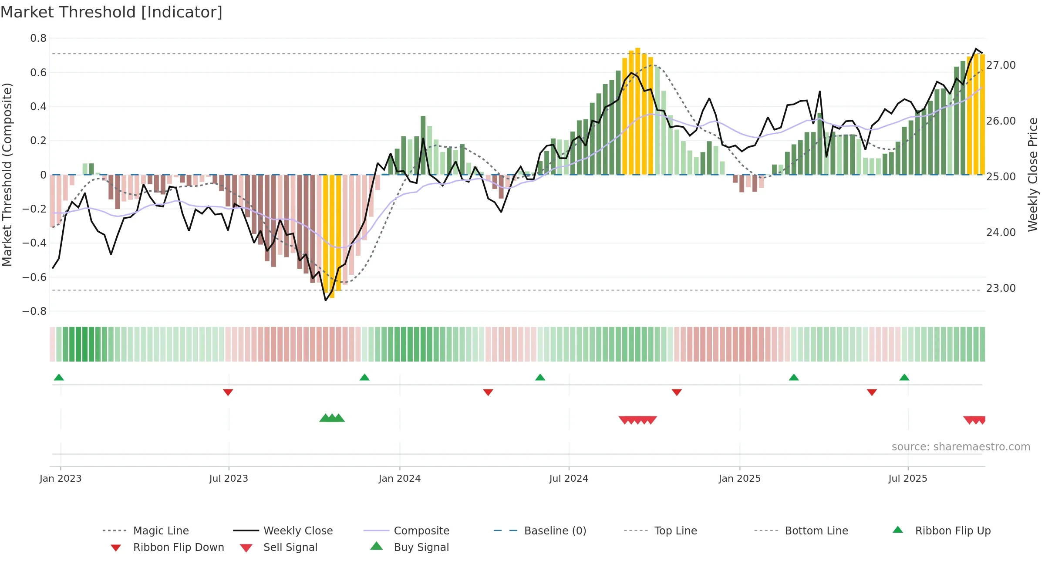This screenshot has width=1045, height=588.
Task: Click the Jan 2025 x-axis label
Action: (x=740, y=478)
